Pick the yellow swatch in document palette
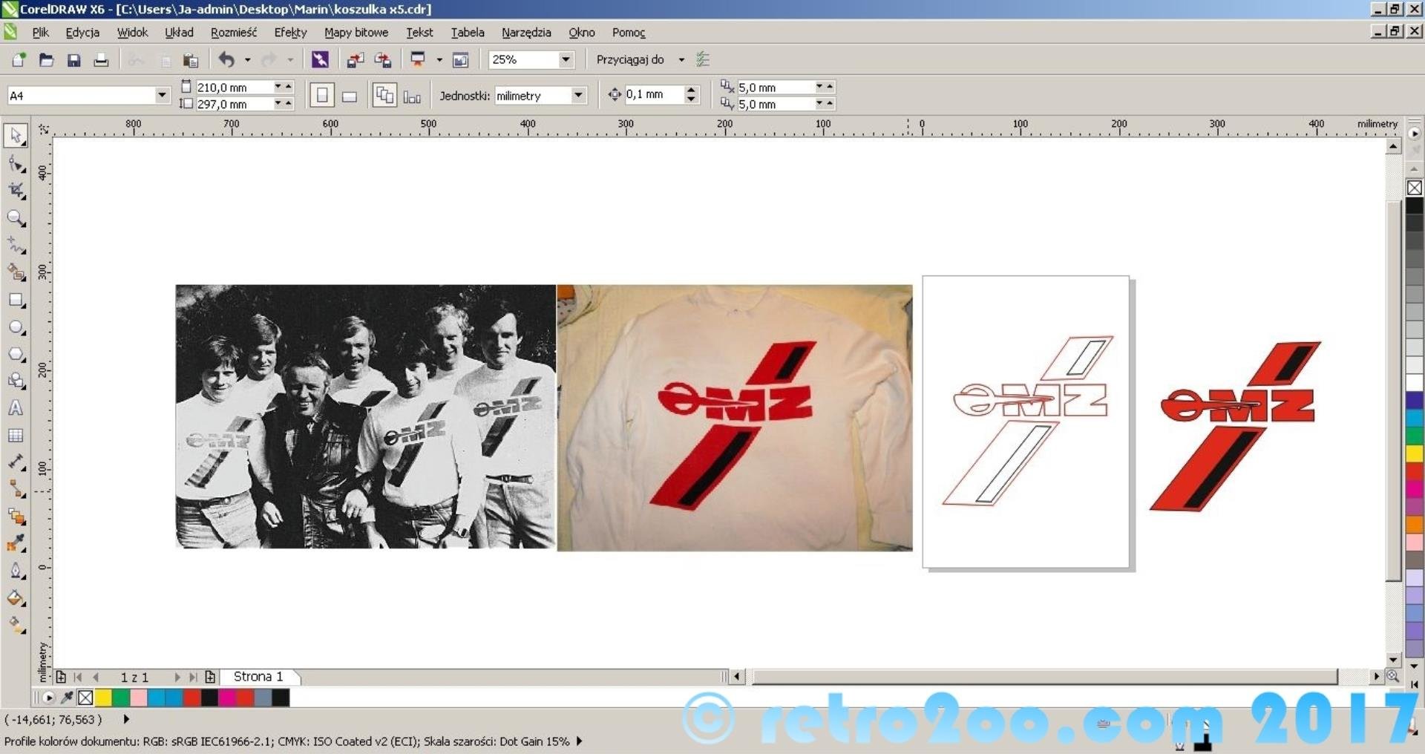 tap(103, 698)
